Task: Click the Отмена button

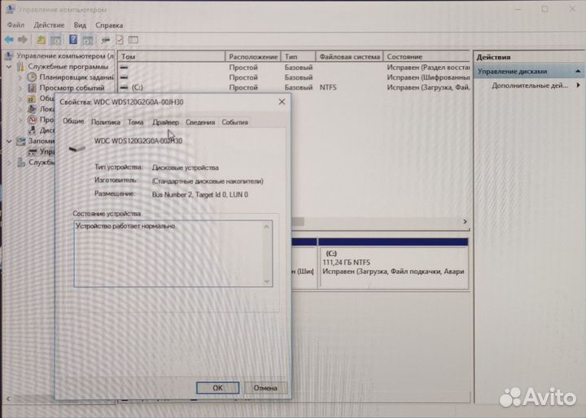Action: (x=265, y=388)
